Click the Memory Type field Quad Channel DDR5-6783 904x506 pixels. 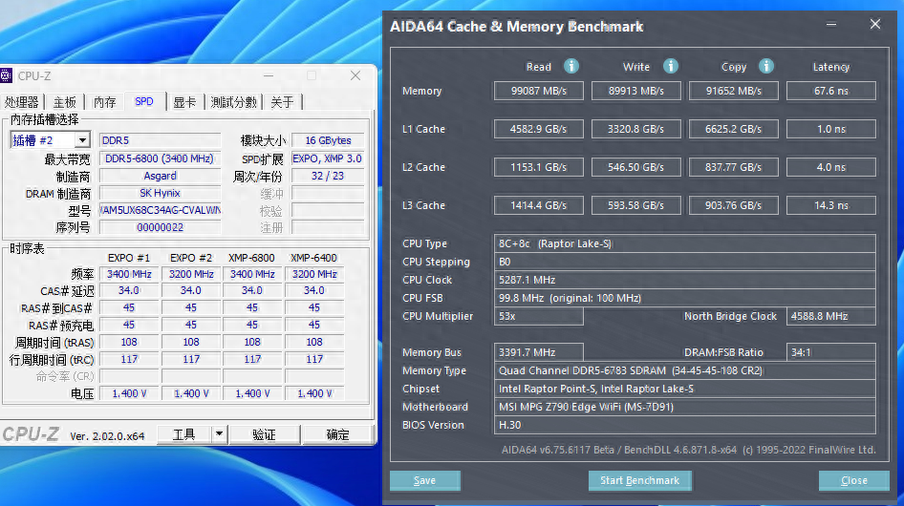point(685,370)
